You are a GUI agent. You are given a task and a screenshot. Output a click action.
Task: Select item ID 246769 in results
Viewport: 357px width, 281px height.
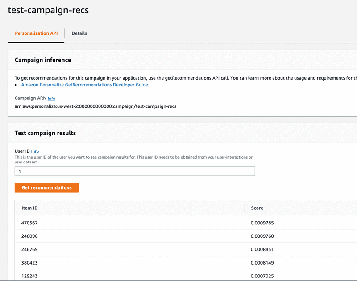pyautogui.click(x=29, y=249)
